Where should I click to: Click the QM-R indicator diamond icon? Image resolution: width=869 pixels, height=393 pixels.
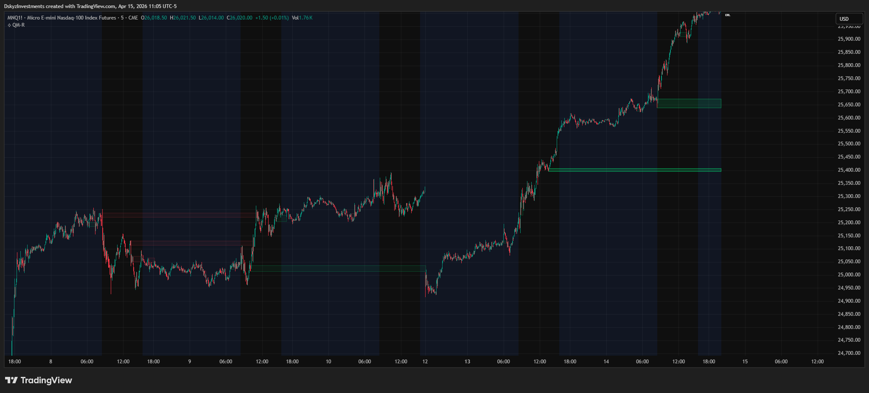coord(9,25)
